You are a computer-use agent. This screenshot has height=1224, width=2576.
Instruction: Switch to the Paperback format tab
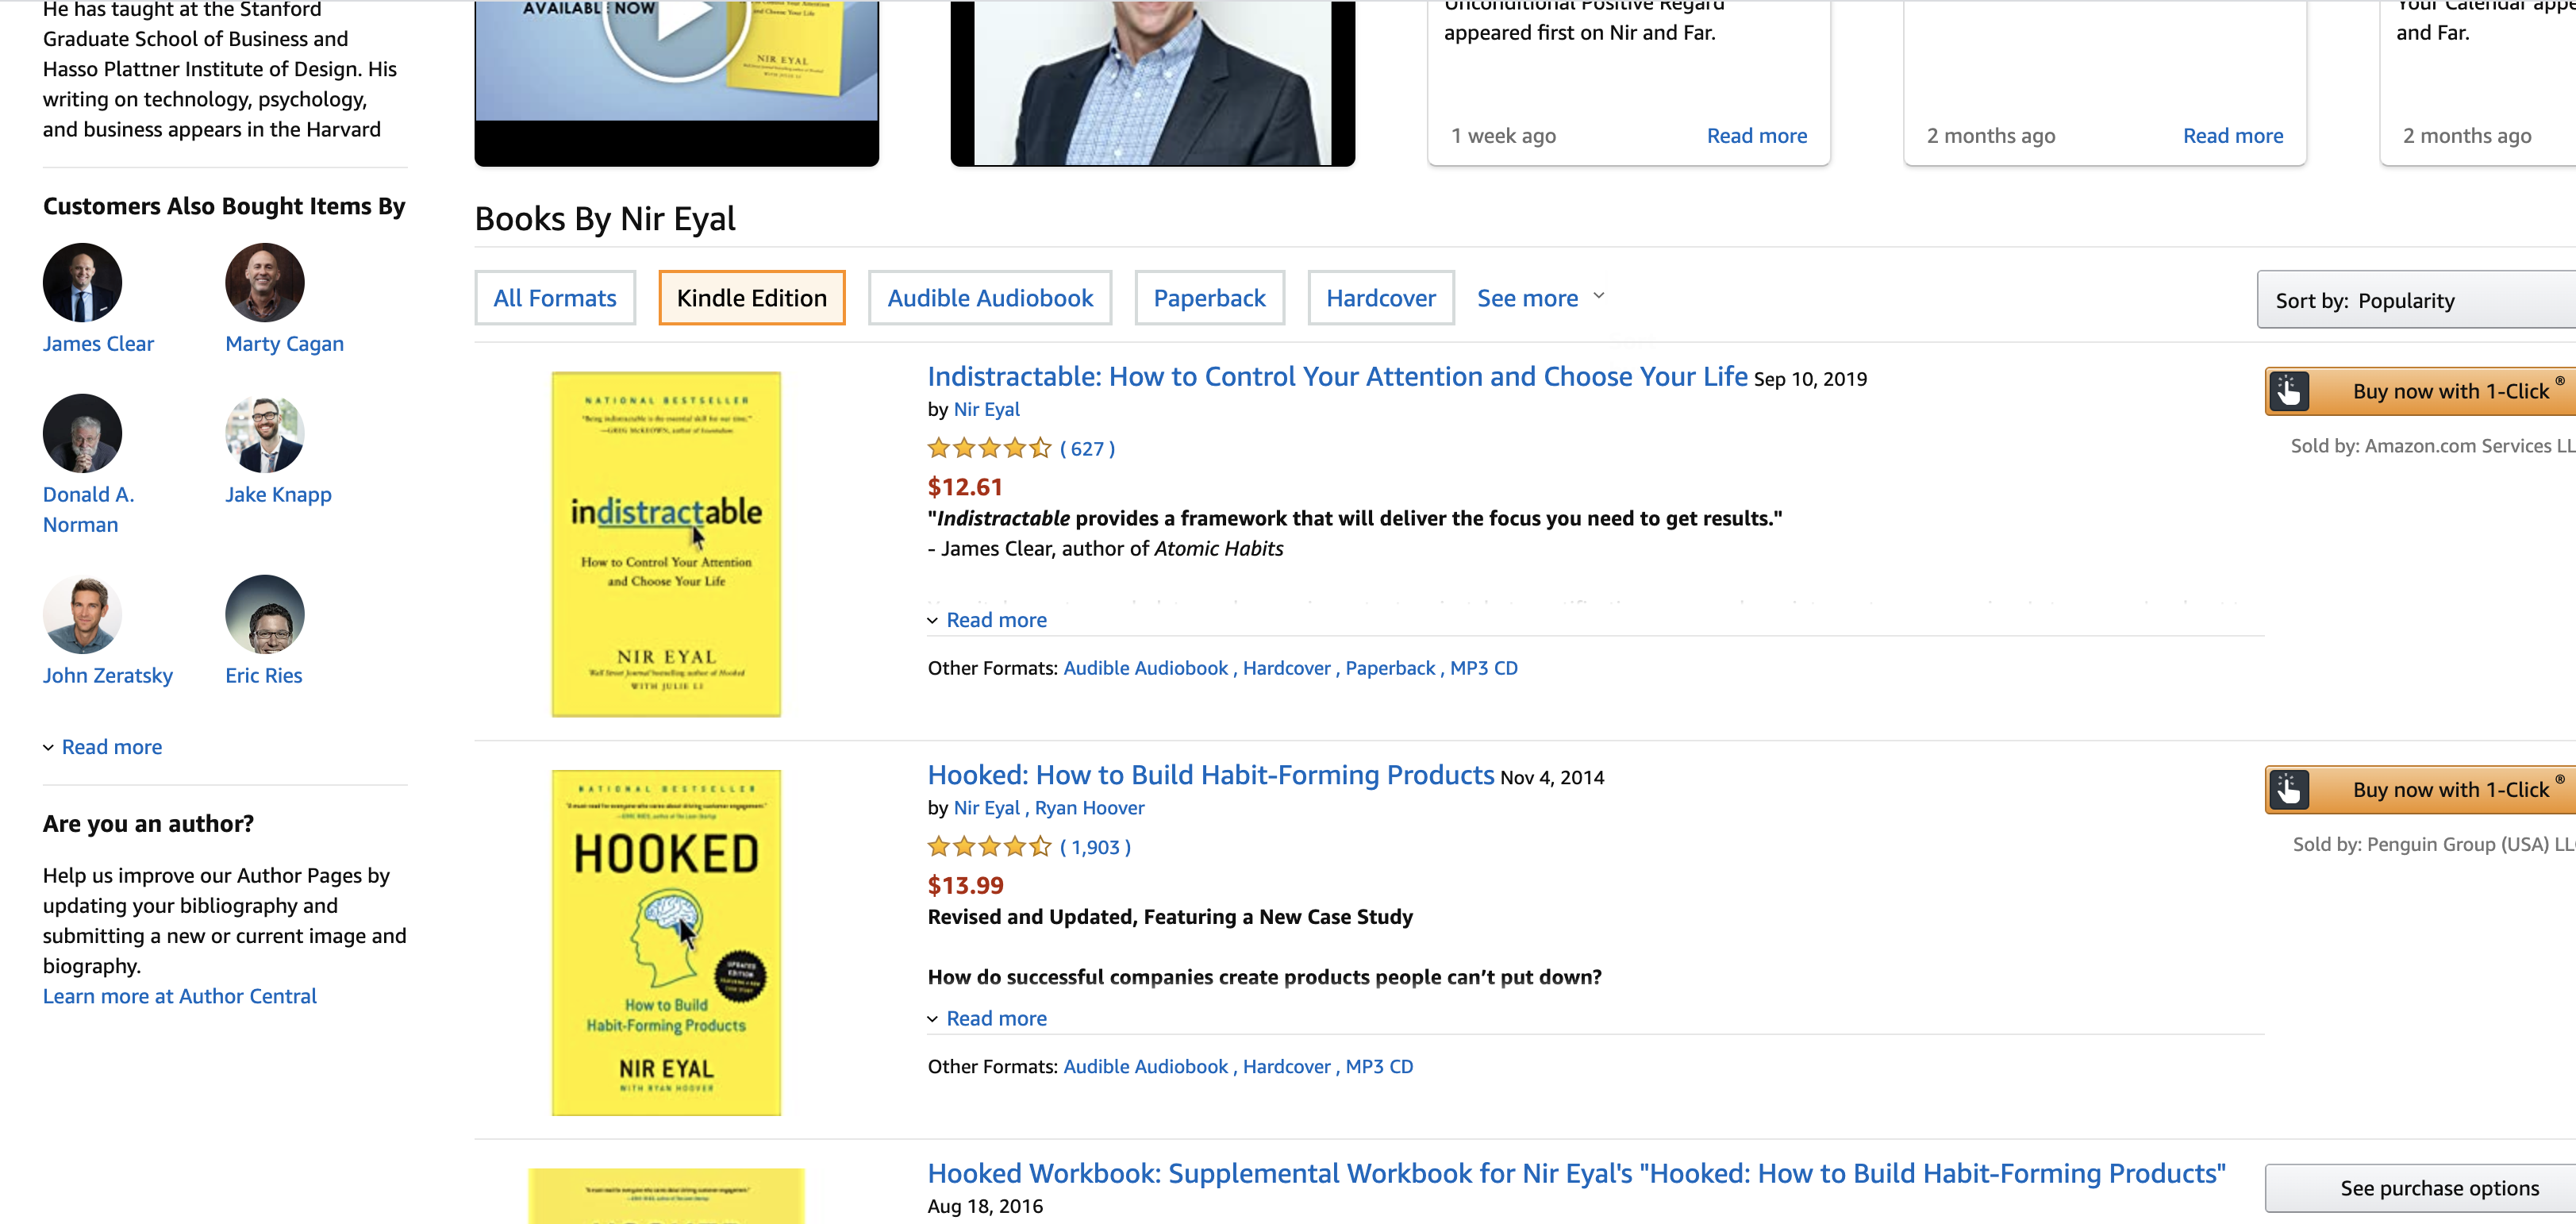point(1208,298)
